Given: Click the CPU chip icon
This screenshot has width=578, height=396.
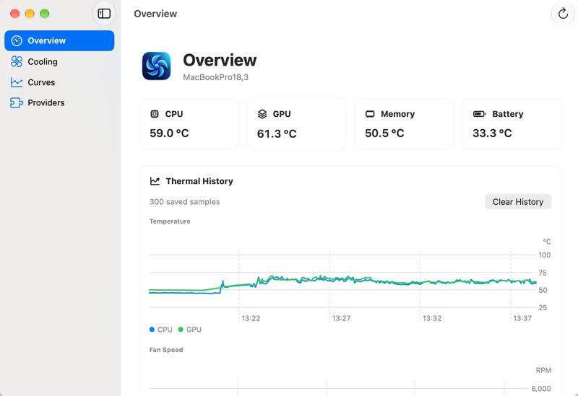Looking at the screenshot, I should [x=155, y=114].
